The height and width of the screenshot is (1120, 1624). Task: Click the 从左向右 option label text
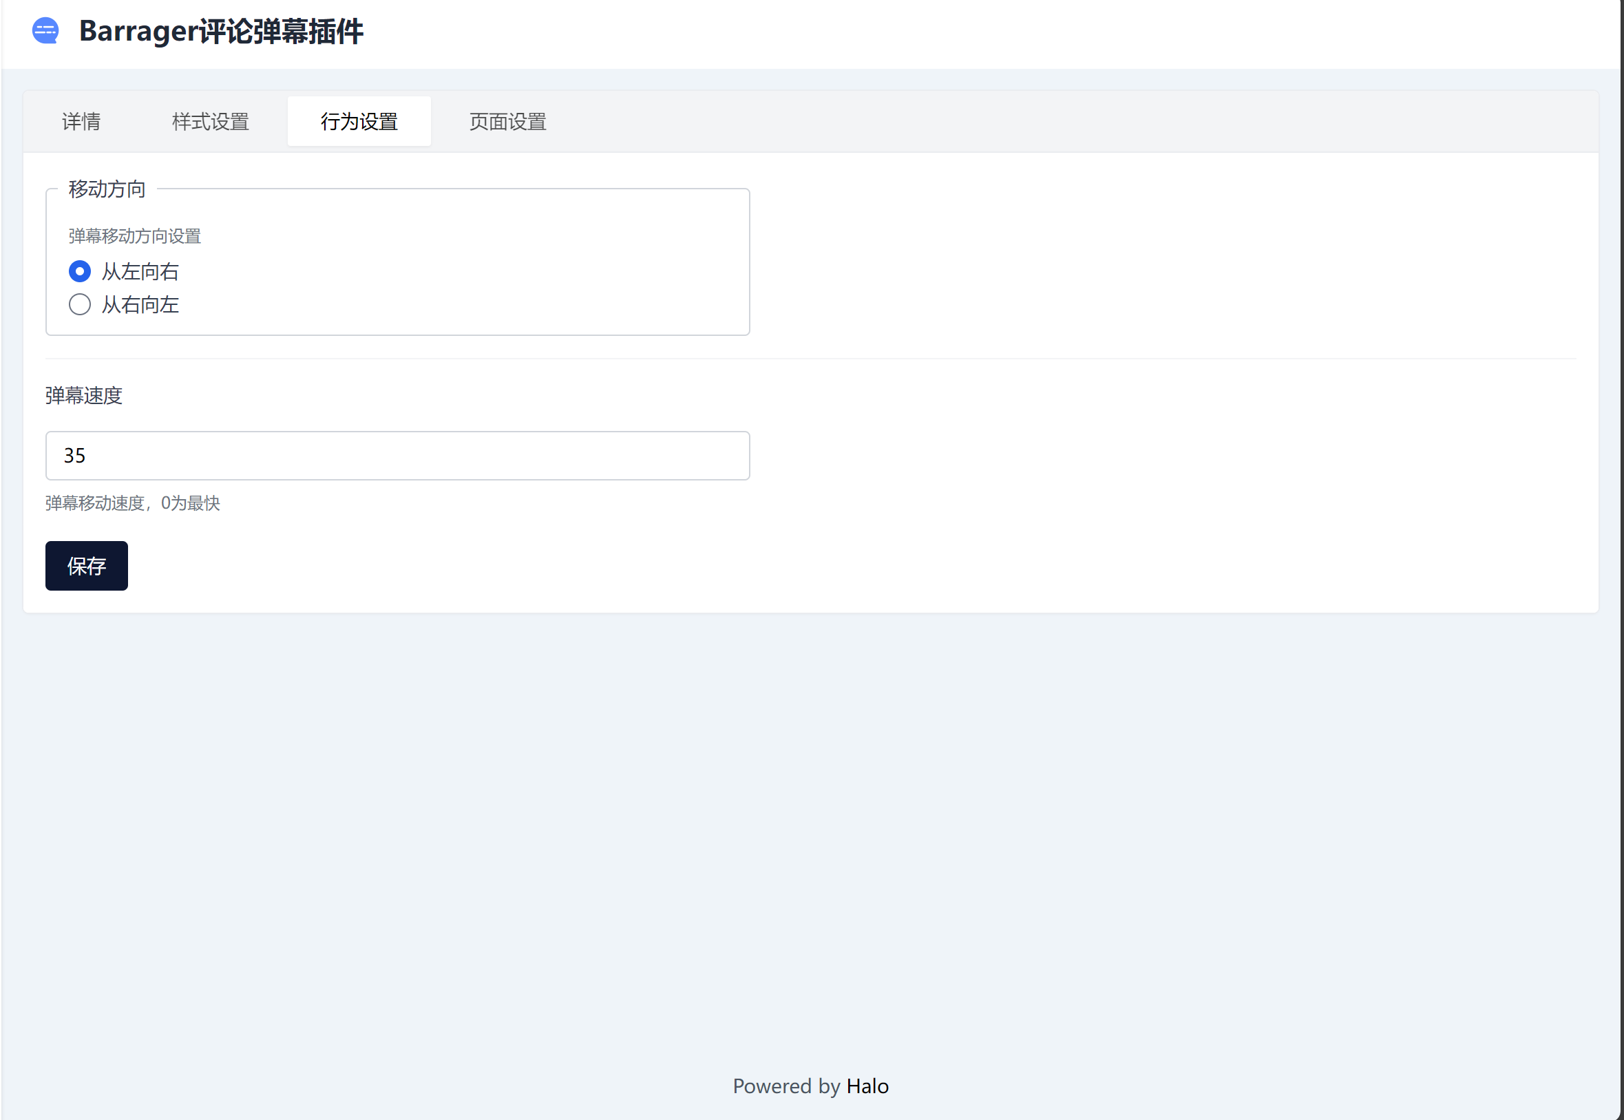(x=140, y=272)
